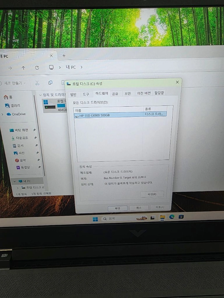The image size is (224, 298).
Task: Click the drive usage bar
Action: (62, 105)
